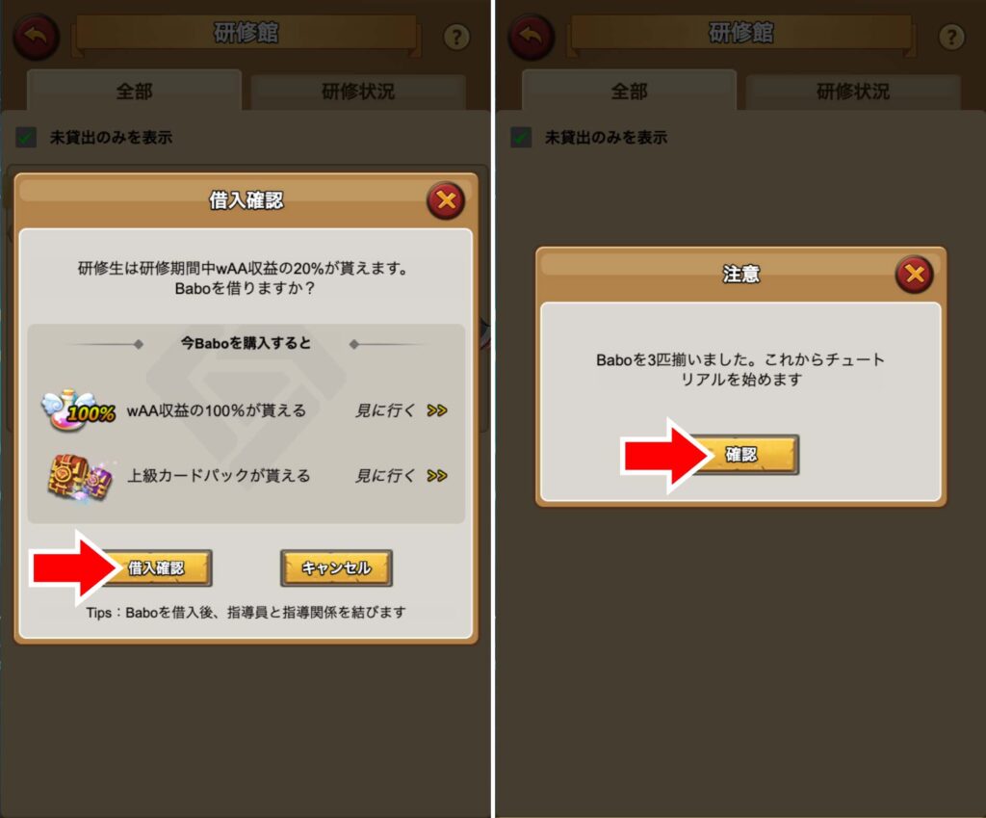This screenshot has width=986, height=818.
Task: Toggle 未貸出のみを表示 checkbox in right screen
Action: 521,137
